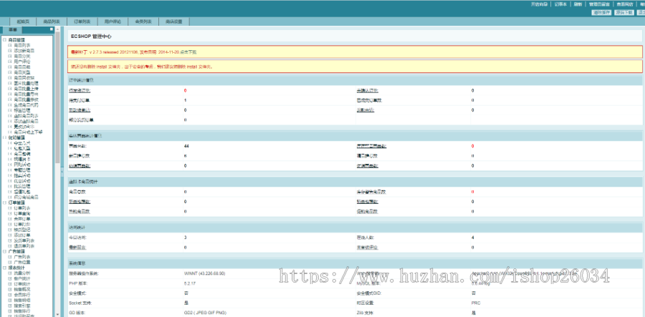Switch to the 订单列表 tab
This screenshot has width=645, height=317.
pyautogui.click(x=82, y=21)
